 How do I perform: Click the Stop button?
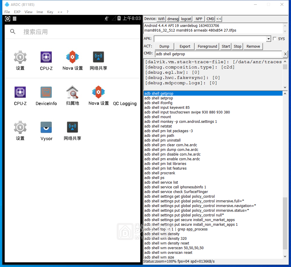coord(237,46)
